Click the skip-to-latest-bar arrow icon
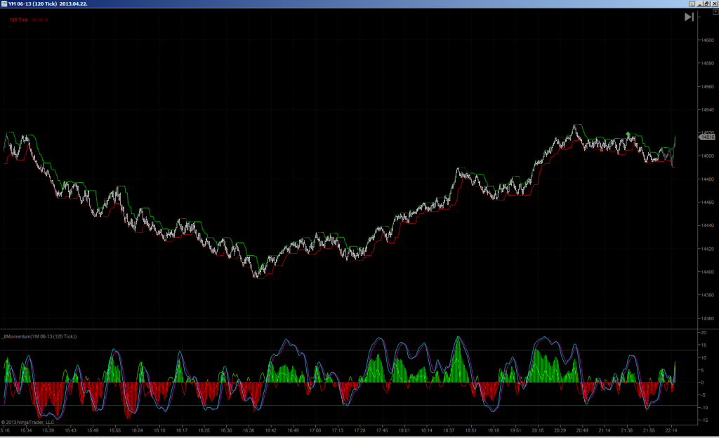Screen dimensions: 719x438 coord(689,17)
